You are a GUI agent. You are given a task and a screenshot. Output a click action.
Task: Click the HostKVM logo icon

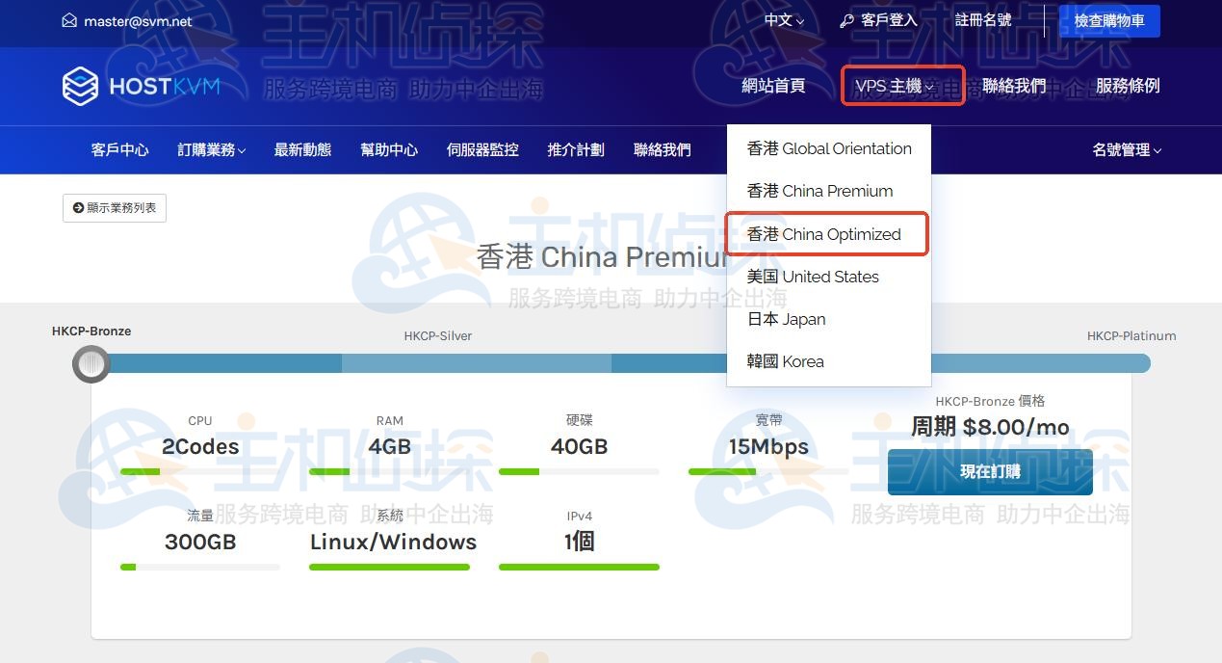pos(80,86)
